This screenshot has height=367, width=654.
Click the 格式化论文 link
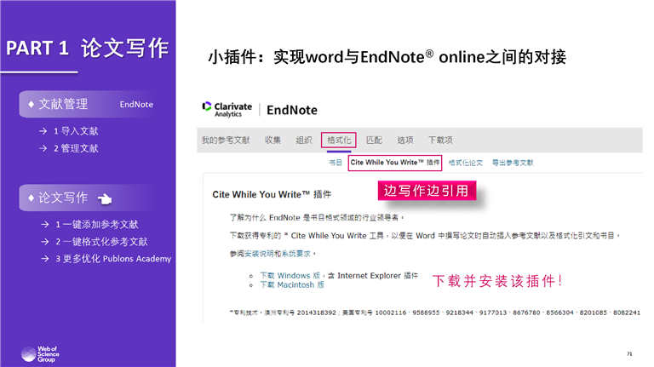[466, 163]
